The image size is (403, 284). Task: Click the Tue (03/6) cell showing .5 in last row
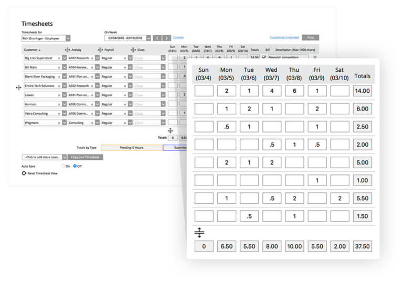click(249, 216)
